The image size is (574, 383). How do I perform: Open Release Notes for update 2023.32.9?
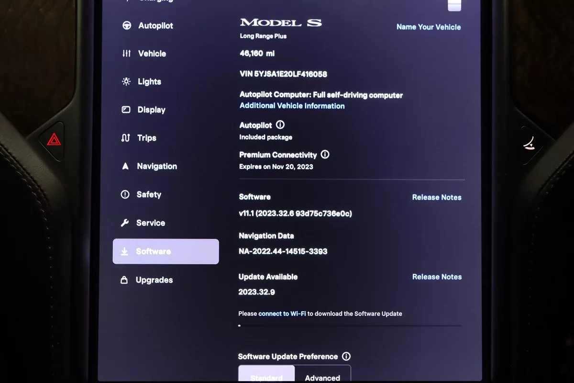437,277
